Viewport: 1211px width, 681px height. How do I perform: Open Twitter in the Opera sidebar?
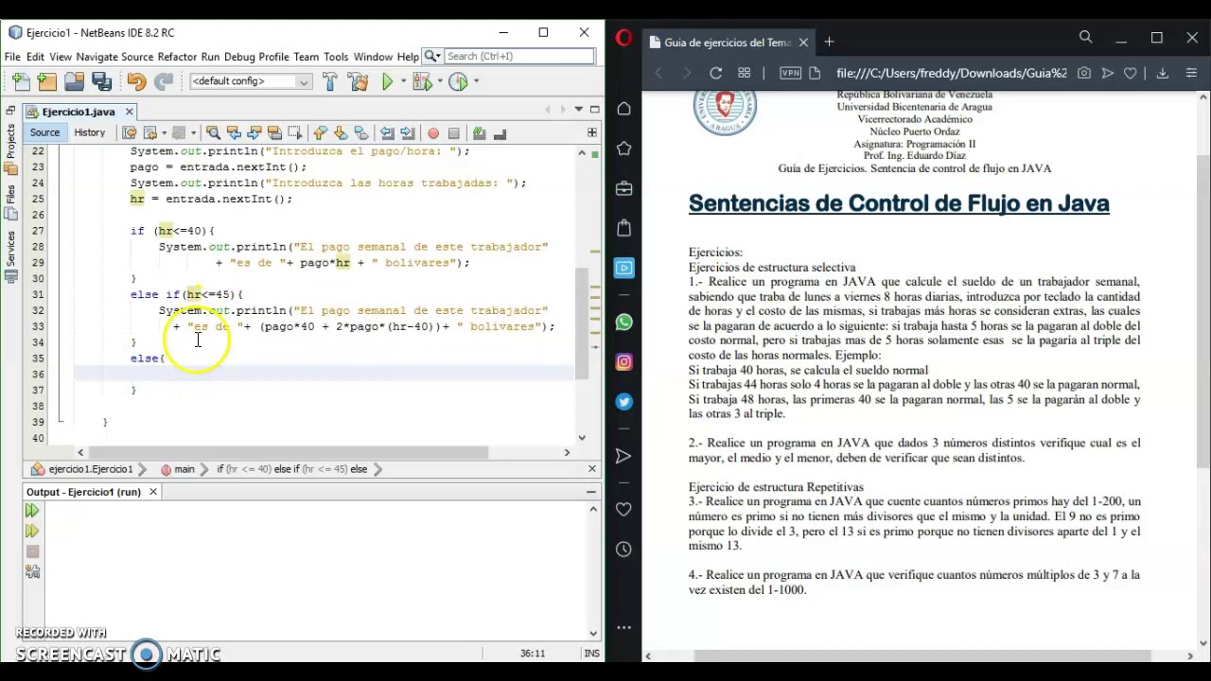[623, 402]
